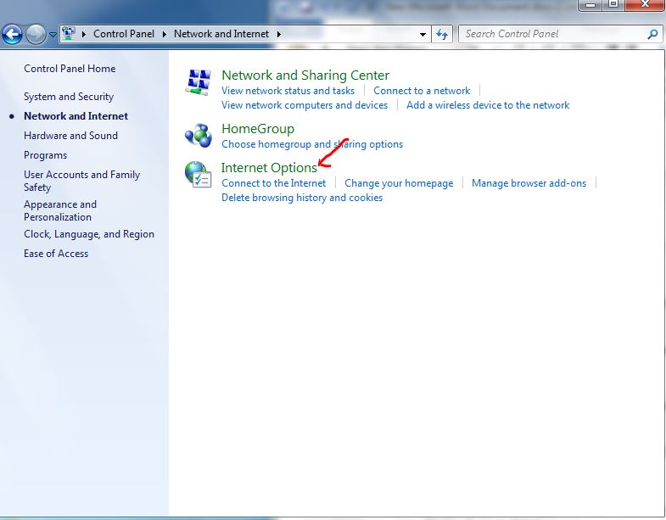The image size is (666, 520).
Task: Click the Control Panel icon in address bar
Action: 69,35
